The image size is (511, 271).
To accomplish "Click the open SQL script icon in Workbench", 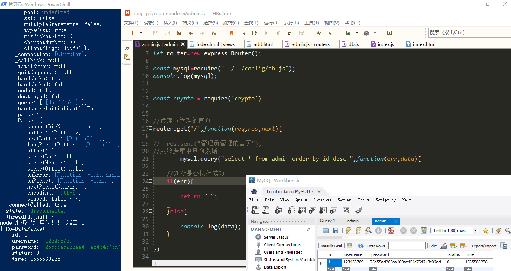I will (x=266, y=210).
